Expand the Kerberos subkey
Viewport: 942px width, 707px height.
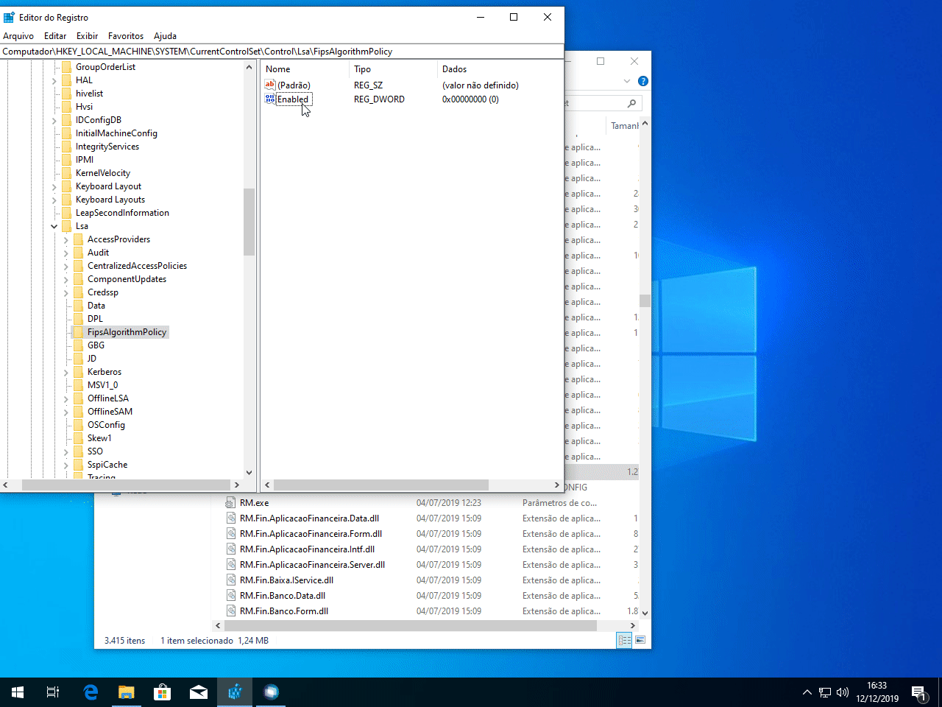coord(66,372)
